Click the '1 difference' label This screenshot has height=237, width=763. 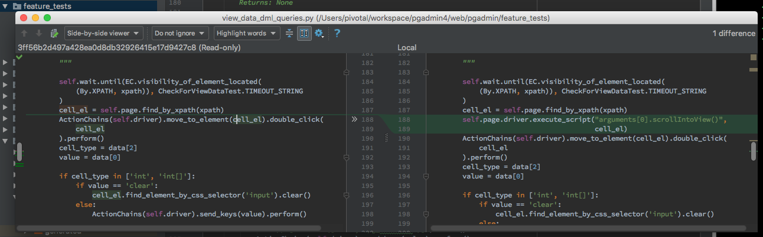point(733,34)
